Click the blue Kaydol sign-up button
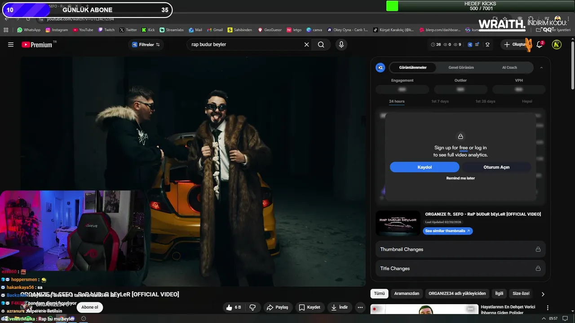The height and width of the screenshot is (323, 575). point(425,167)
